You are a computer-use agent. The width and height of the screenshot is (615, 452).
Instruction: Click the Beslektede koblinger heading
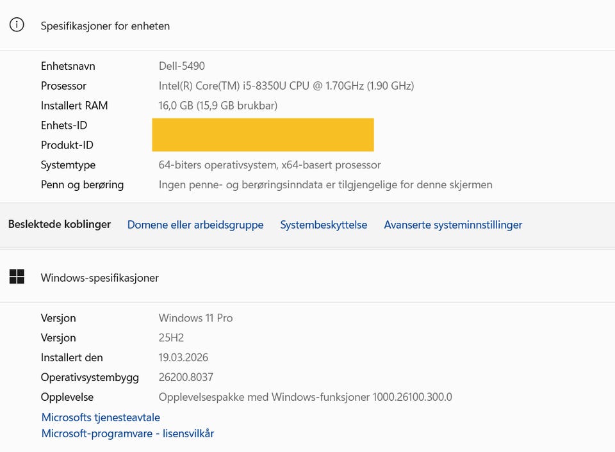point(60,225)
